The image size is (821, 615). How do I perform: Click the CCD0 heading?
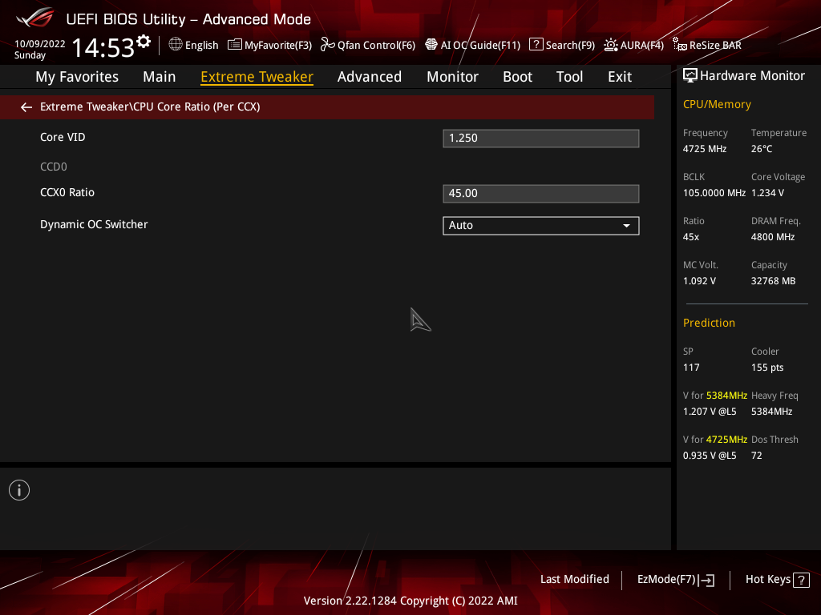click(x=54, y=167)
